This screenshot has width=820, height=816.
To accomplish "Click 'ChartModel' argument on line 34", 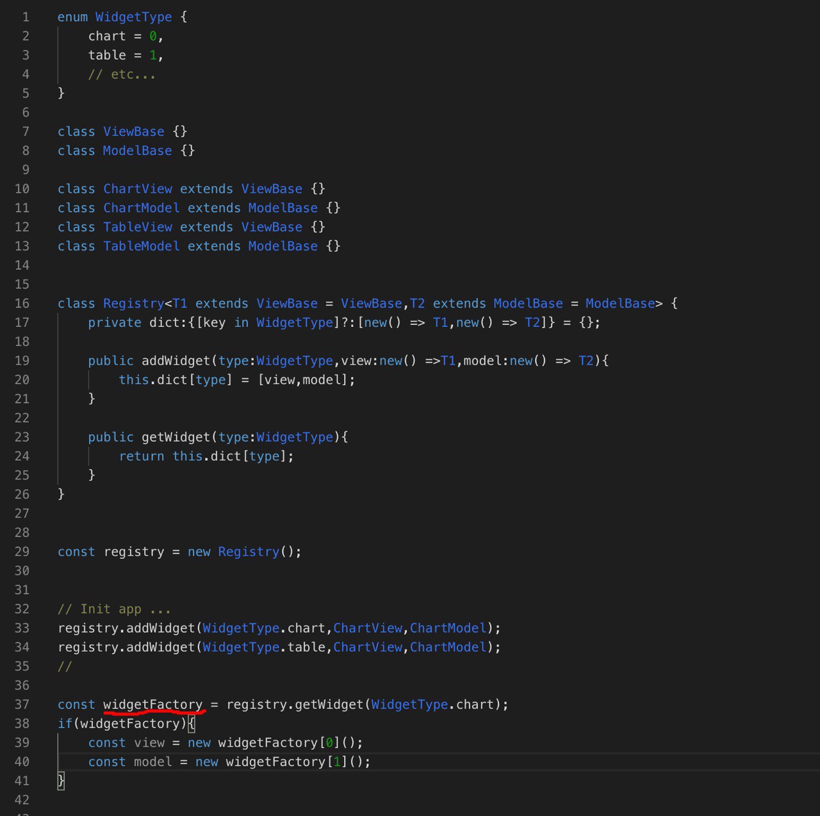I will (448, 647).
